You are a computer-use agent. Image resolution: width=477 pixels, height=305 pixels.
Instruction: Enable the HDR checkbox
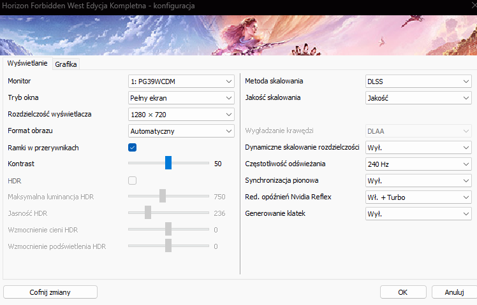point(133,180)
